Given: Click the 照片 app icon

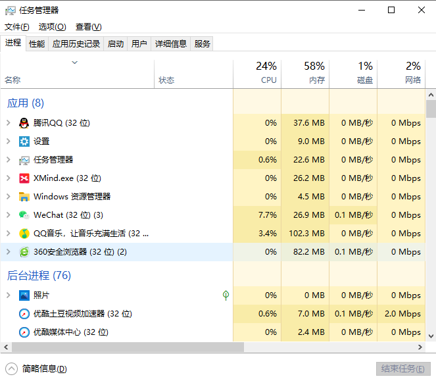Looking at the screenshot, I should pyautogui.click(x=24, y=295).
